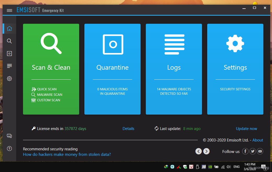Open the hamburger menu icon
Viewport: 272px width, 172px height.
9,10
